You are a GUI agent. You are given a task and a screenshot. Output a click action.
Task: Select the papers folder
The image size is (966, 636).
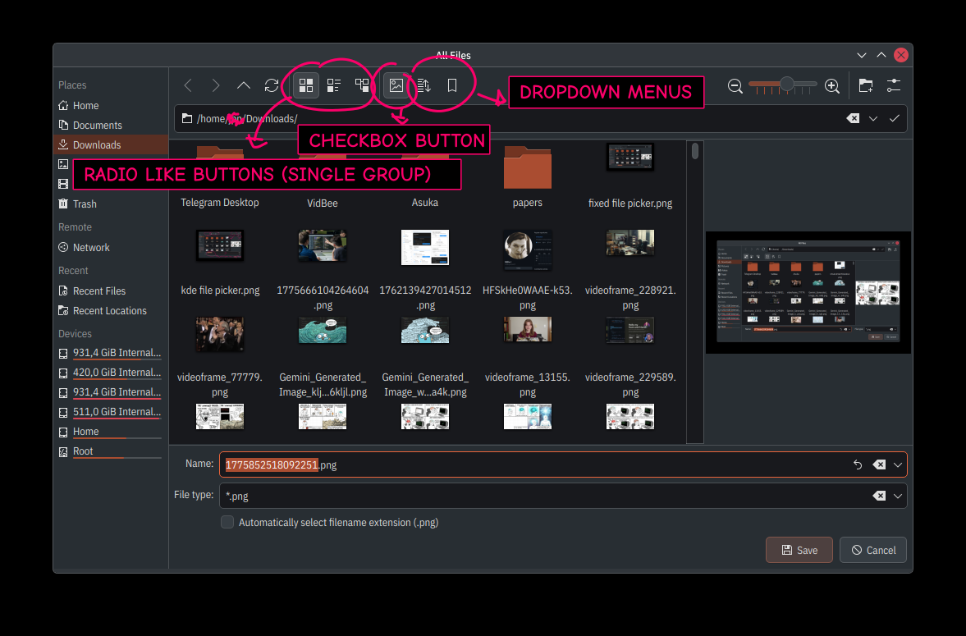(x=528, y=170)
